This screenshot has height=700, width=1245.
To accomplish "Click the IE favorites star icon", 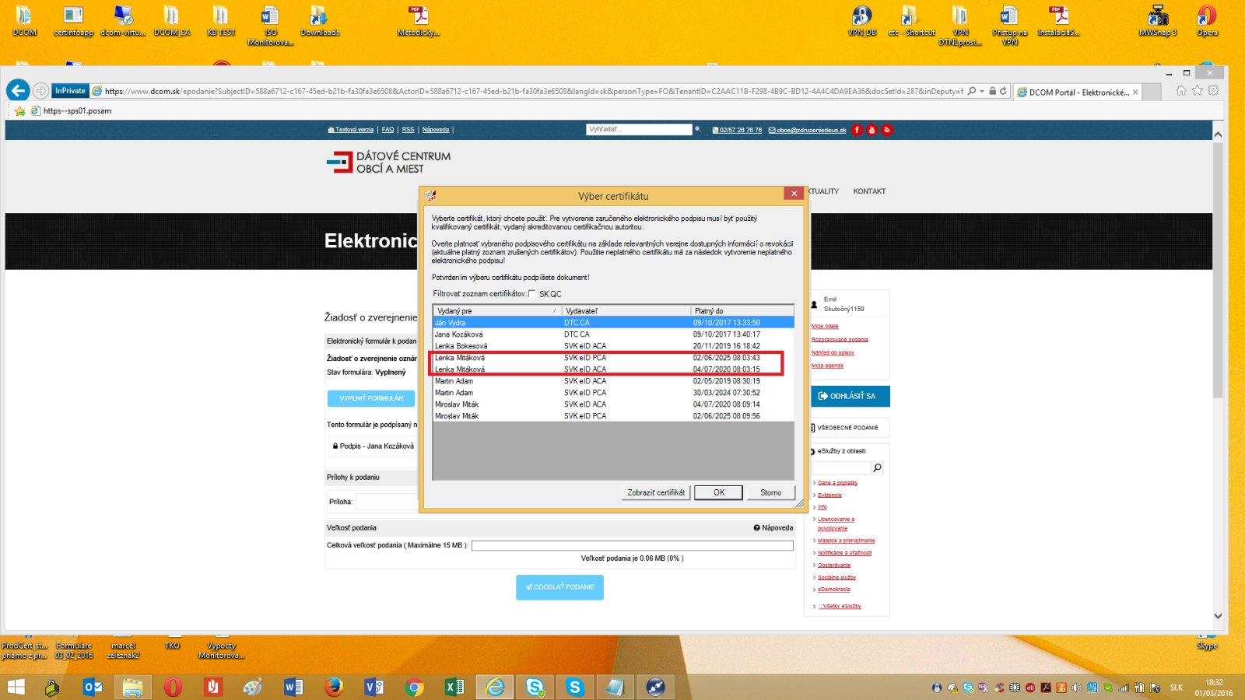I will pos(1198,91).
